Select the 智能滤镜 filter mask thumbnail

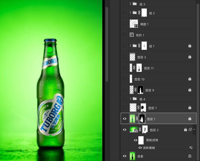[x=141, y=140]
